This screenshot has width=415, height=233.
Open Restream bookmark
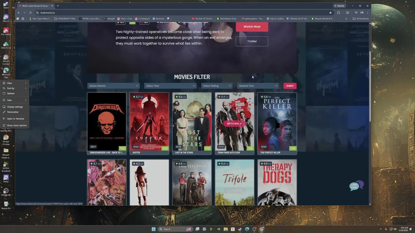coord(158,19)
